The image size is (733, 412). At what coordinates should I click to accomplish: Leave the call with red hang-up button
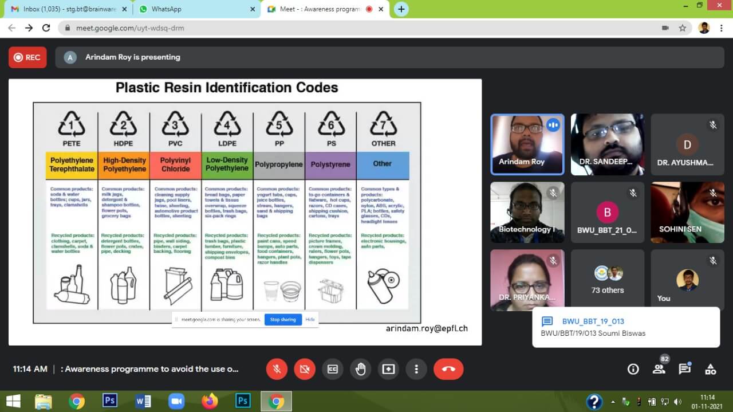pyautogui.click(x=448, y=370)
